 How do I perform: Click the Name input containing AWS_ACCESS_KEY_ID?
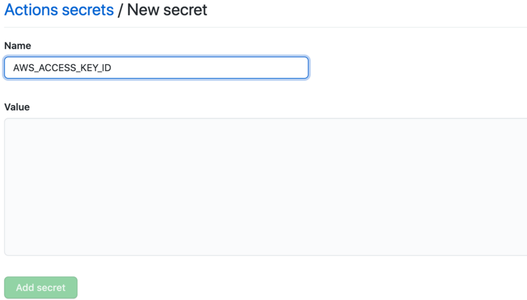156,68
